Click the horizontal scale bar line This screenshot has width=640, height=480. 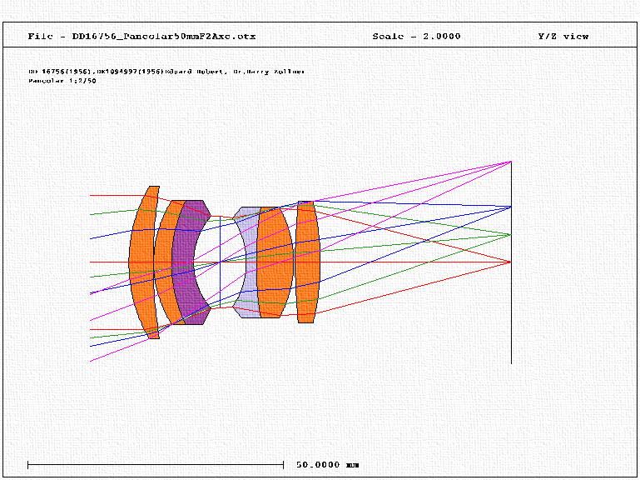point(156,465)
